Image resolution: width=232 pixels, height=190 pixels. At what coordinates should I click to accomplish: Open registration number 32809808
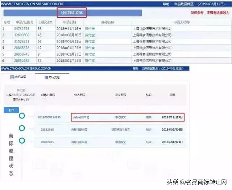22,35
